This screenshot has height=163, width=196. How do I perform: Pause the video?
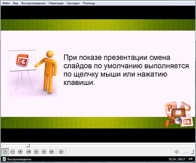pyautogui.click(x=13, y=152)
